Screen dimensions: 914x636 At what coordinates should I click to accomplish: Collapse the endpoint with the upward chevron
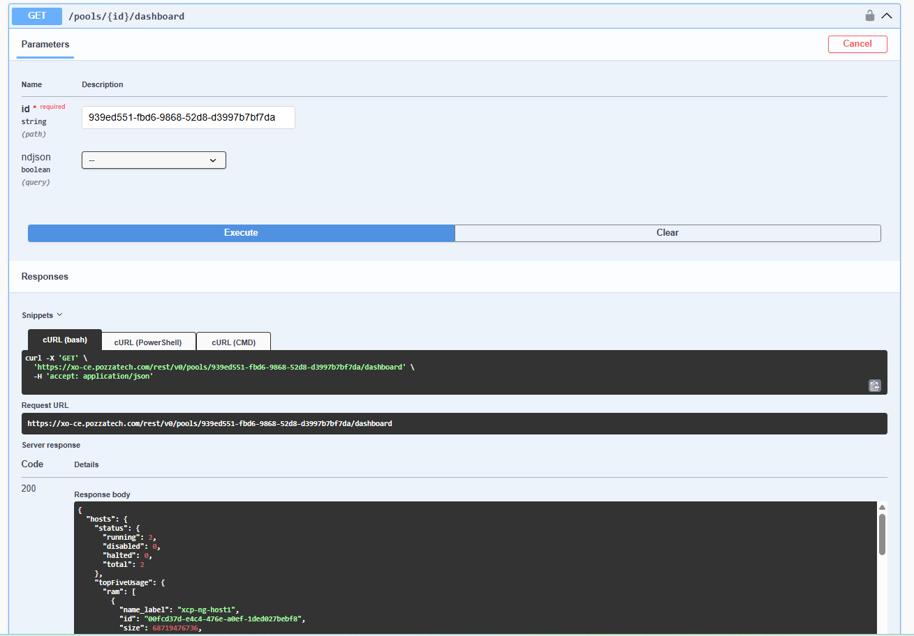click(x=887, y=15)
